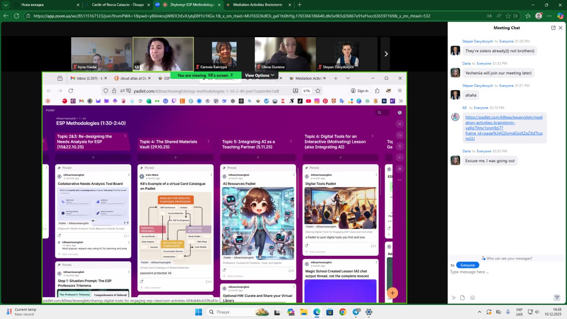Open the View Options dropdown
This screenshot has width=567, height=319.
(260, 75)
